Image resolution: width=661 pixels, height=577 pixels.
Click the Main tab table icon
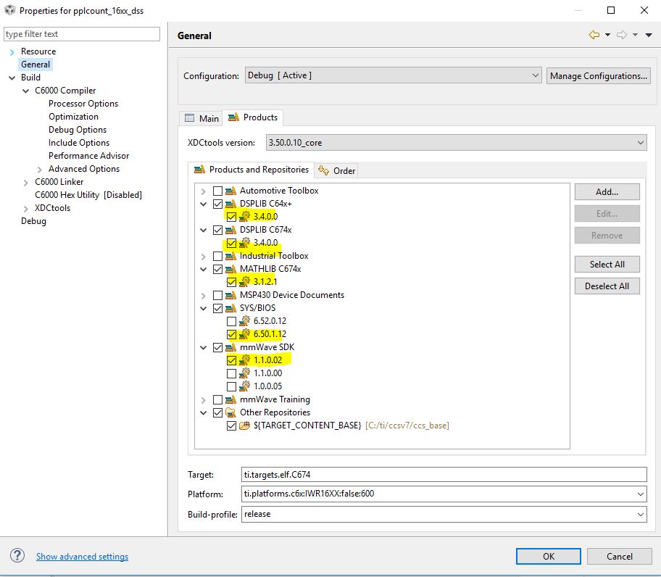[x=190, y=118]
